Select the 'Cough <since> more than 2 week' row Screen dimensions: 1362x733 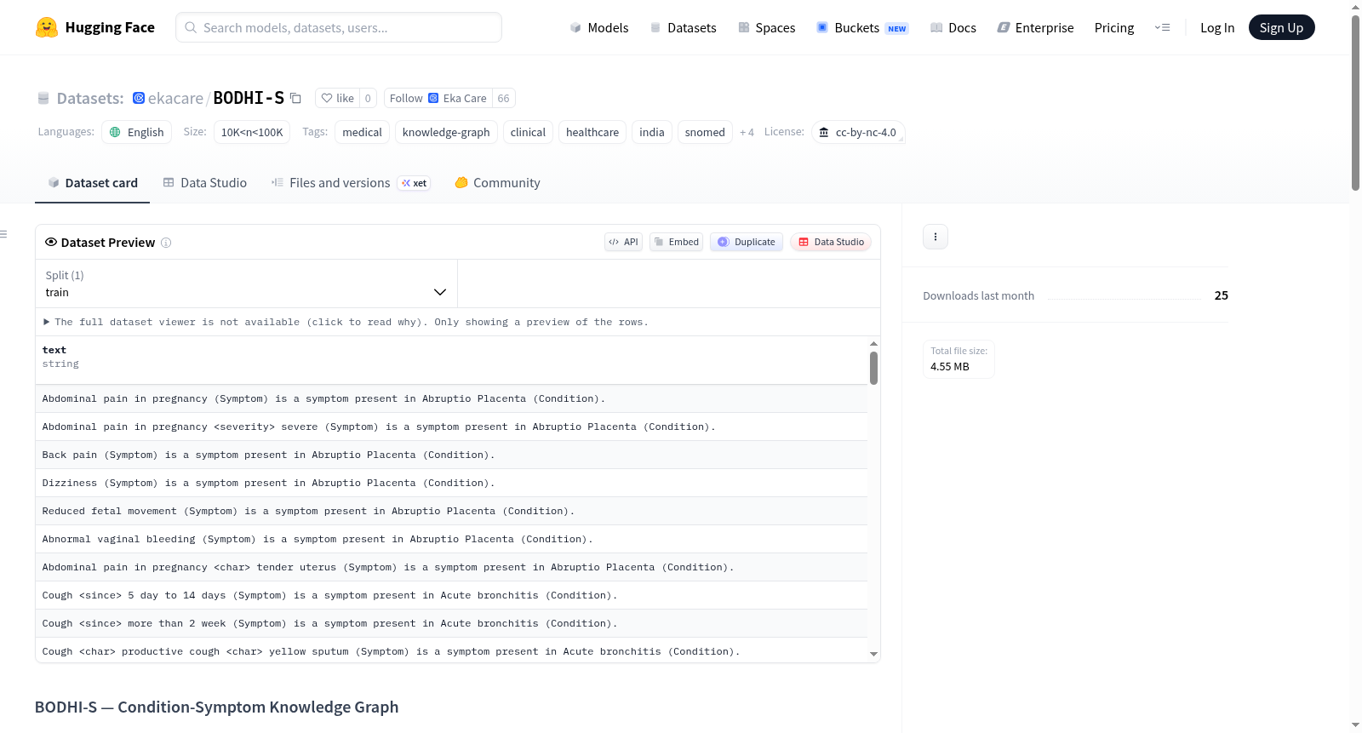pyautogui.click(x=451, y=623)
